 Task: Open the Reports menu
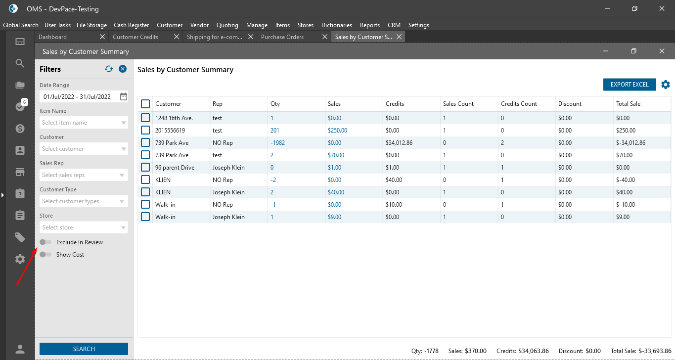click(x=369, y=25)
